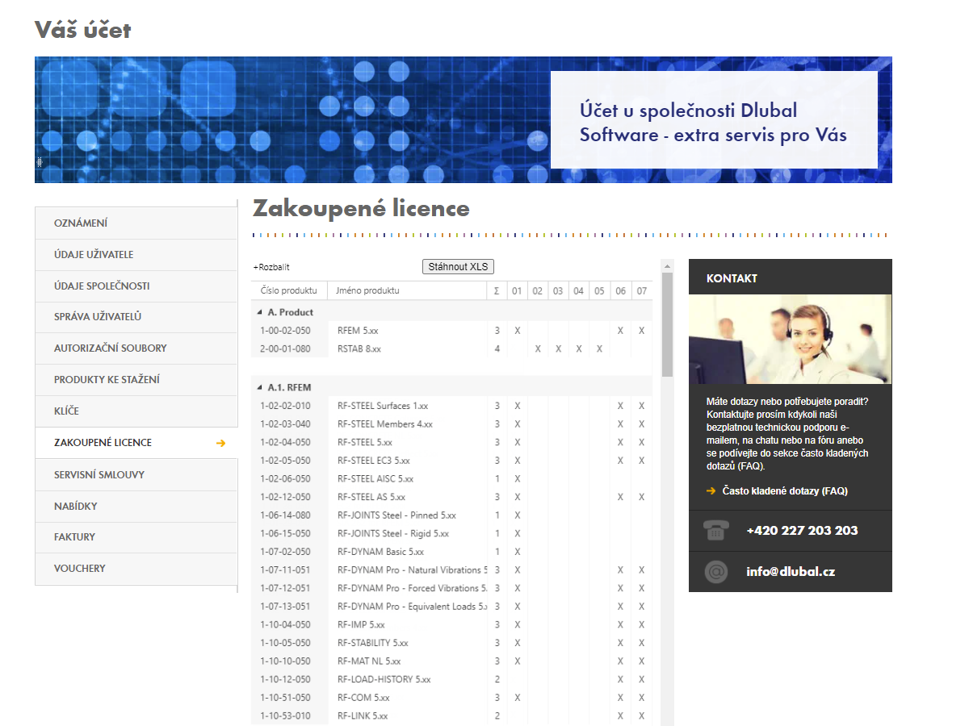The width and height of the screenshot is (969, 726).
Task: Select Klíče in the sidebar
Action: point(136,411)
